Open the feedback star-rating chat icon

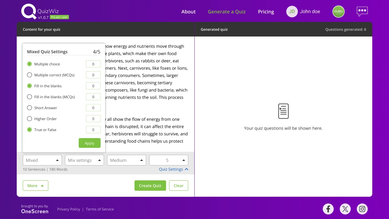tap(362, 11)
